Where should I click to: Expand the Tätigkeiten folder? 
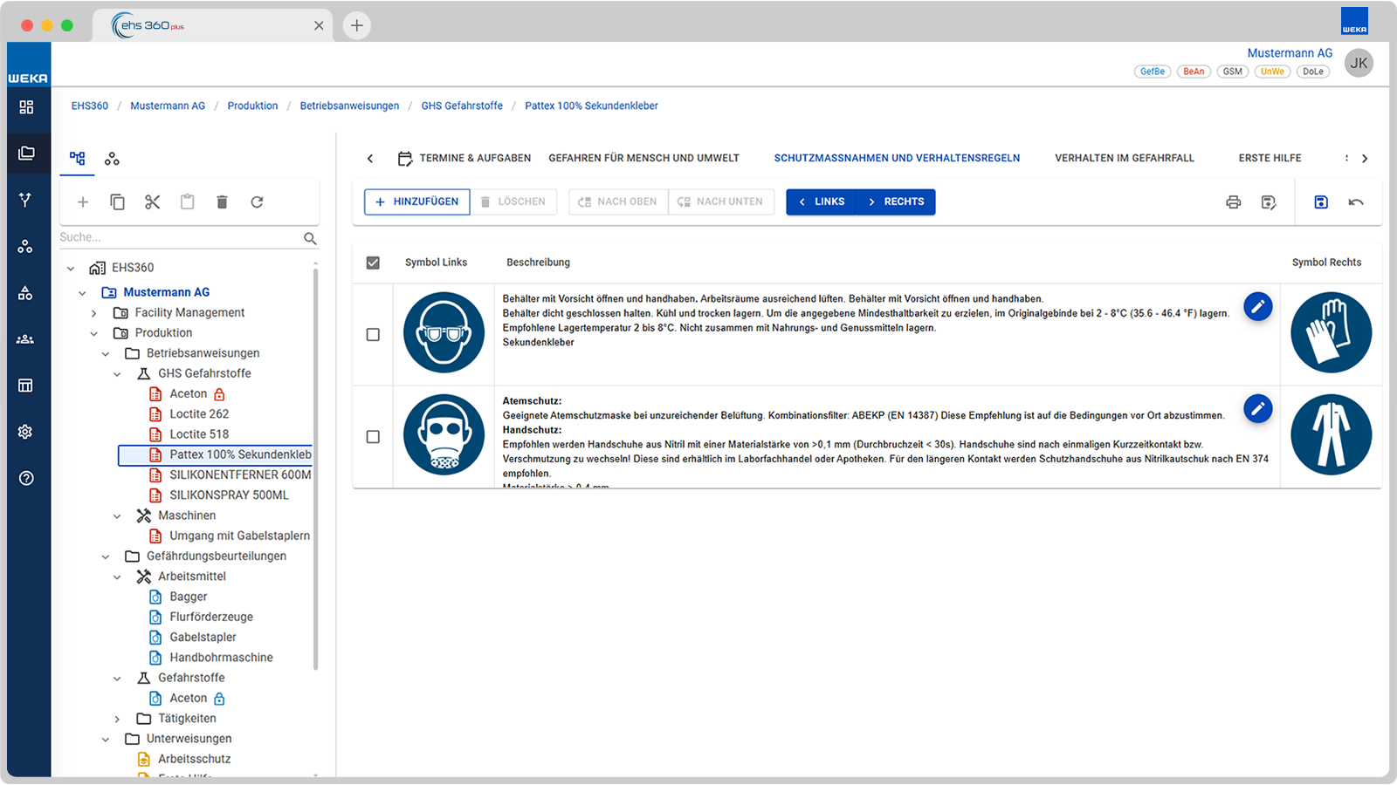tap(117, 720)
